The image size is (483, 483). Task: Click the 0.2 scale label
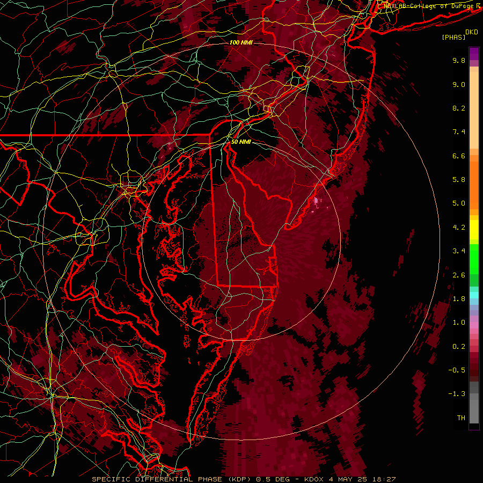(459, 347)
